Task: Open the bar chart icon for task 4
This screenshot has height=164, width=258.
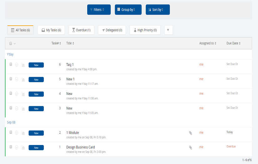Action: coord(23,94)
